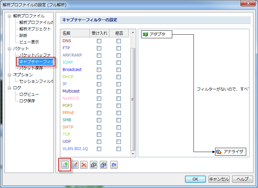The width and height of the screenshot is (258, 188).
Task: Click the アナライザ node icon in diagram
Action: (219, 152)
